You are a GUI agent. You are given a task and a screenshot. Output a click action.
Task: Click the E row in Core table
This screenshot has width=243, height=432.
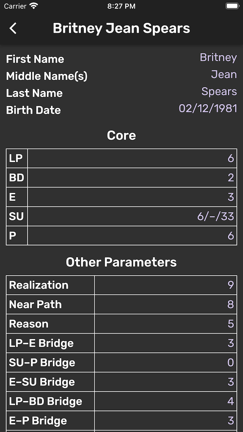(121, 197)
